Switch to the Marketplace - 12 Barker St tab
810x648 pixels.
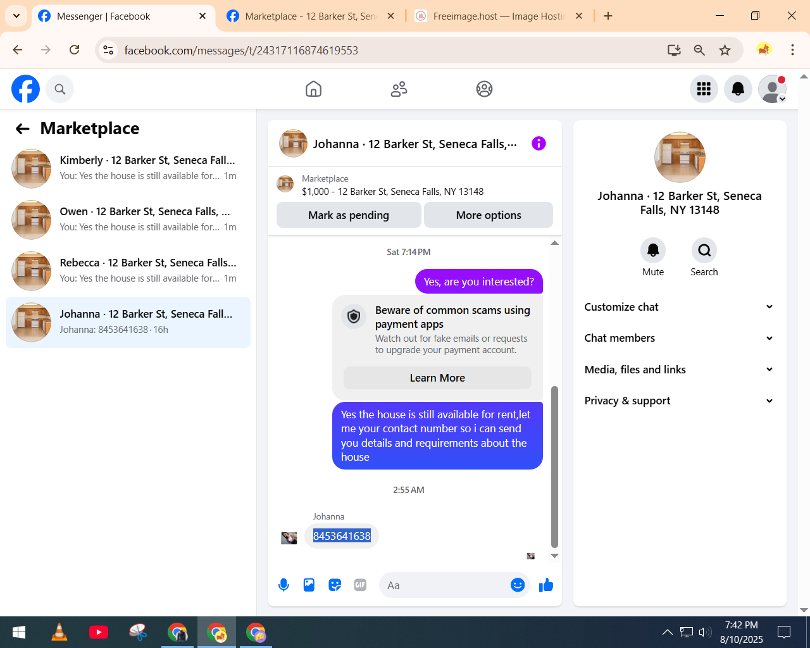pos(310,16)
